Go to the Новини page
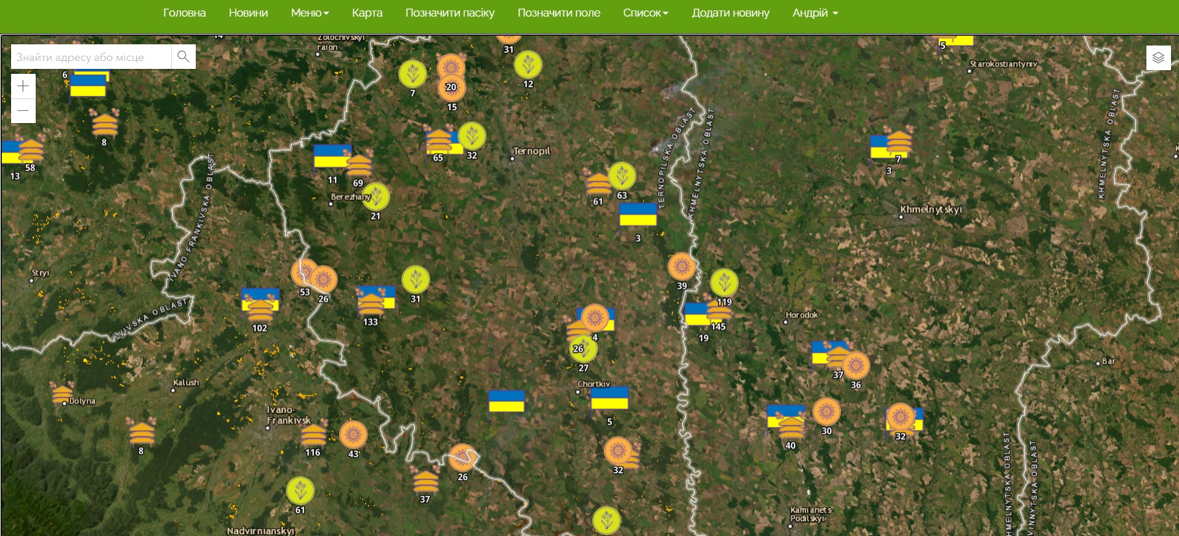The width and height of the screenshot is (1179, 536). [x=248, y=13]
